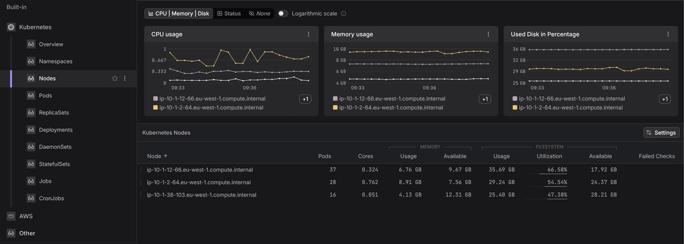
Task: Expand the Other section
Action: [x=27, y=233]
